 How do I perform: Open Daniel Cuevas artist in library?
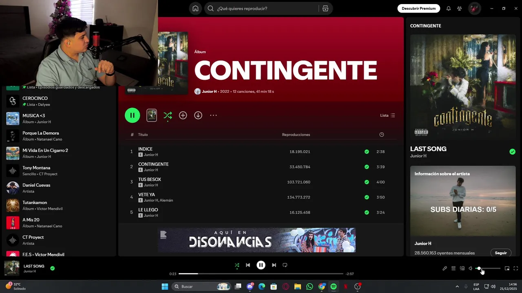coord(59,188)
